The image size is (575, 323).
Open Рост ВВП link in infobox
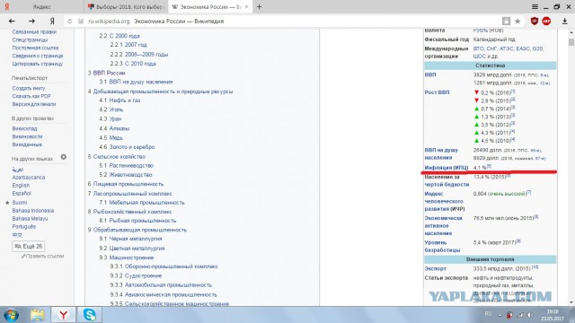437,92
